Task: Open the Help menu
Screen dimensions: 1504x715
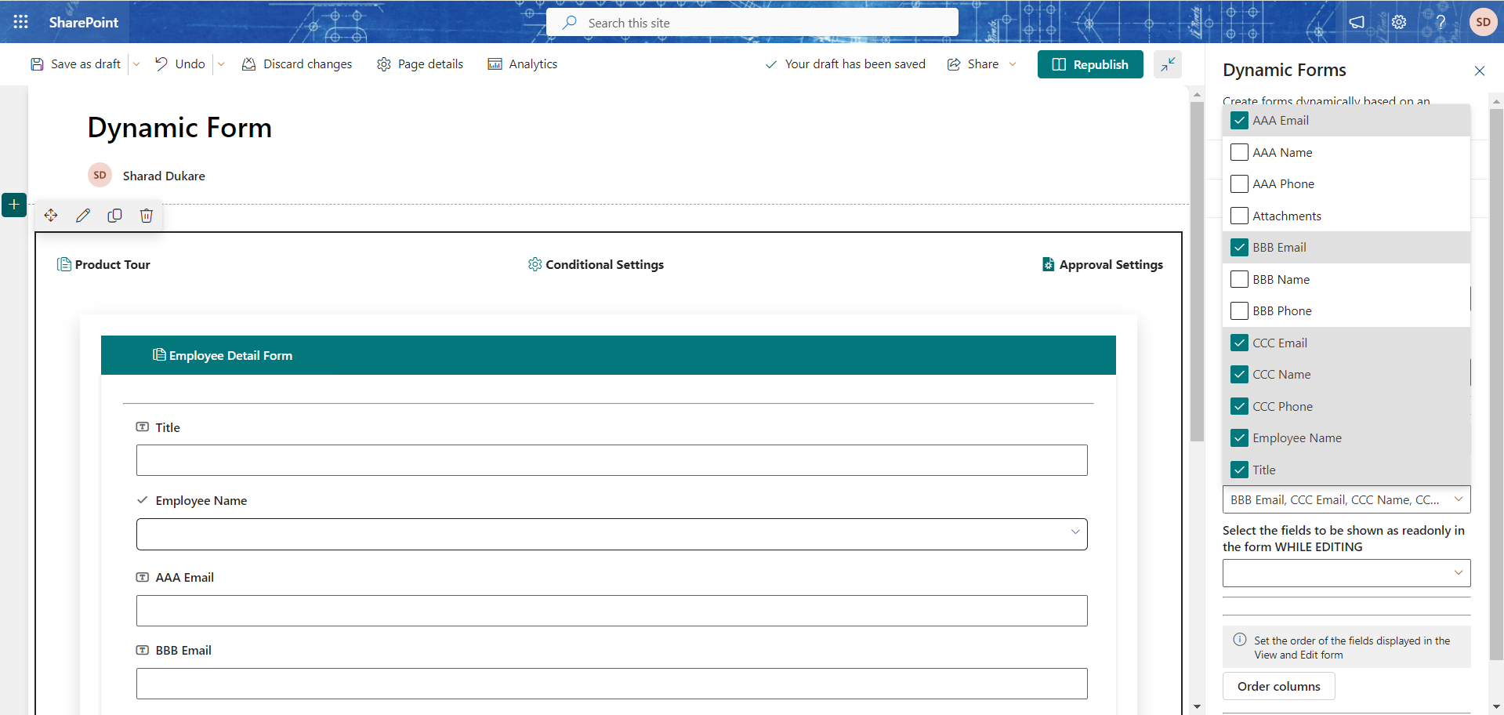Action: tap(1441, 22)
